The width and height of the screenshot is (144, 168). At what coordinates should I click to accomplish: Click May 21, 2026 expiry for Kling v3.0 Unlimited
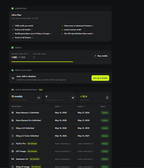click(x=84, y=128)
